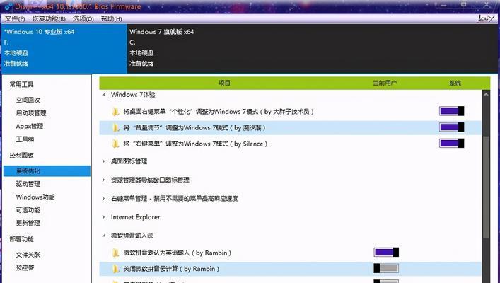Select row 微软拼音默认为英语输入 (by Rambin)
Viewport: 500px width, 283px height.
[290, 253]
